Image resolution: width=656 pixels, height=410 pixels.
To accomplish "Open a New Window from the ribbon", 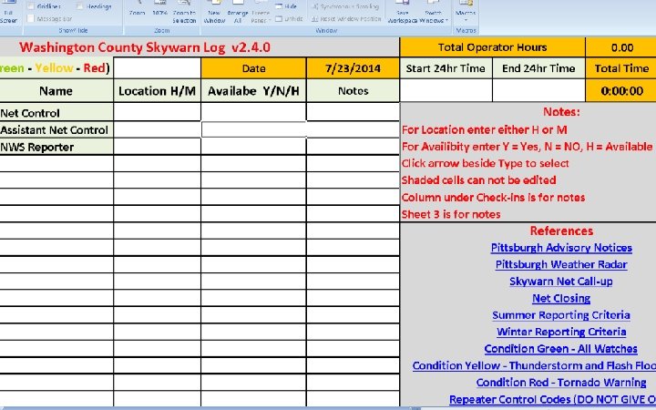I will [x=214, y=13].
